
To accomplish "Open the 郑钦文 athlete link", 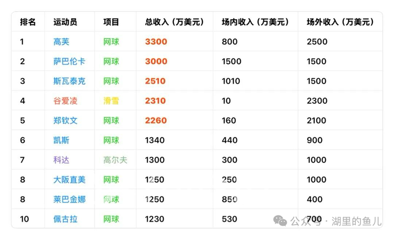I will (66, 120).
